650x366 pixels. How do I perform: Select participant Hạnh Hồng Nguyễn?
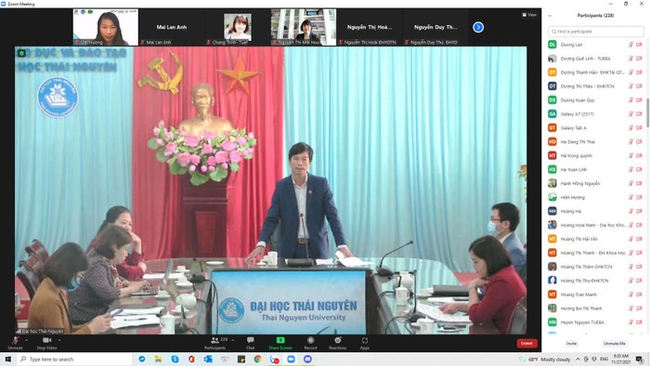tap(595, 184)
